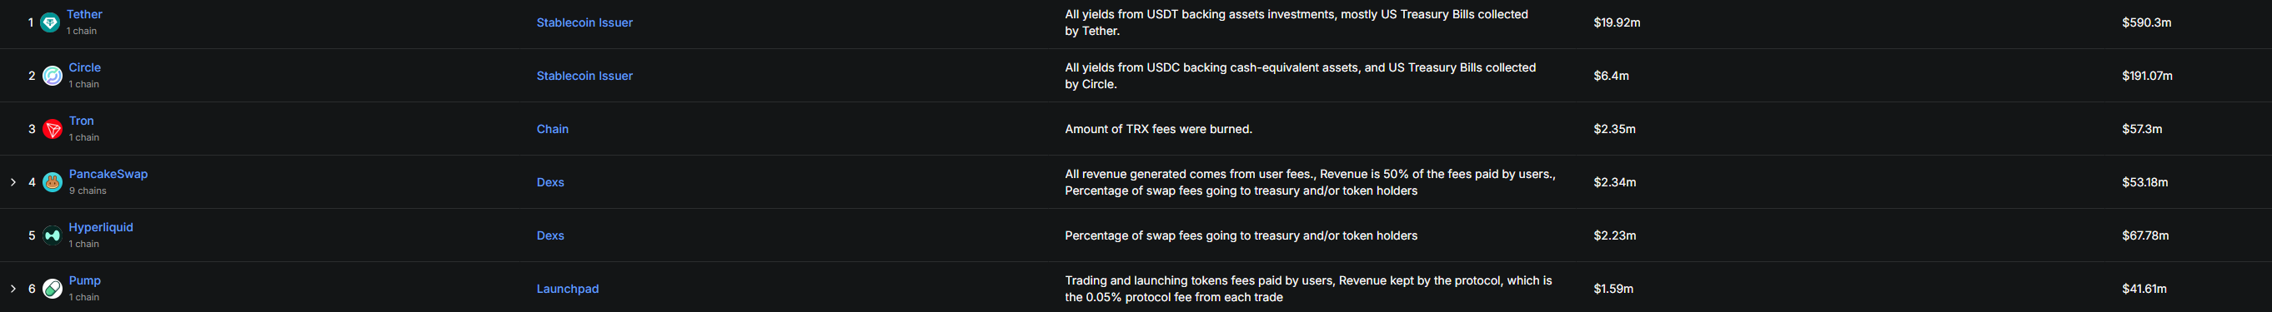The image size is (2272, 312).
Task: Expand the Pump row chevron
Action: pyautogui.click(x=13, y=289)
